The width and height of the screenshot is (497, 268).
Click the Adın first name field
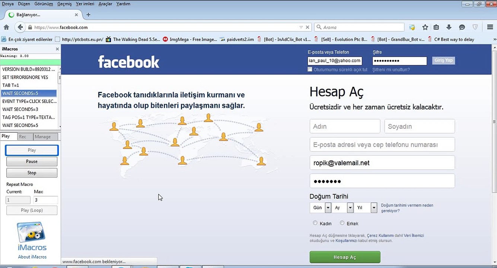pyautogui.click(x=345, y=126)
